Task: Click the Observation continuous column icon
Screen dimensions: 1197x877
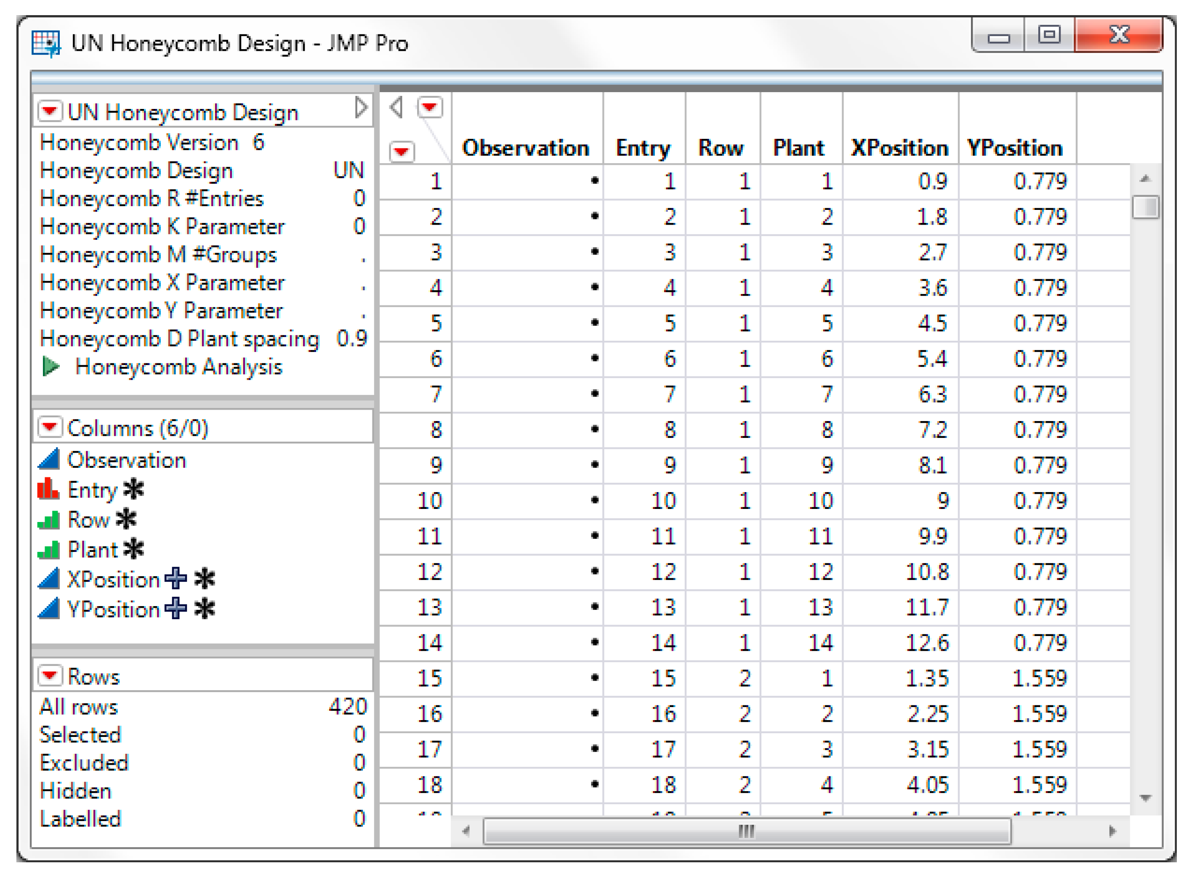Action: pyautogui.click(x=48, y=460)
